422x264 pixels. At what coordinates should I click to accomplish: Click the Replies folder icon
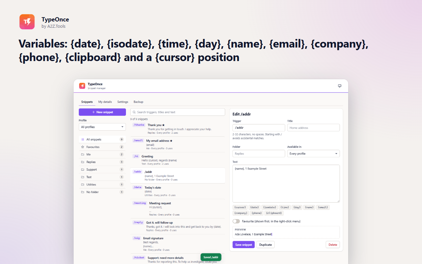tap(83, 162)
